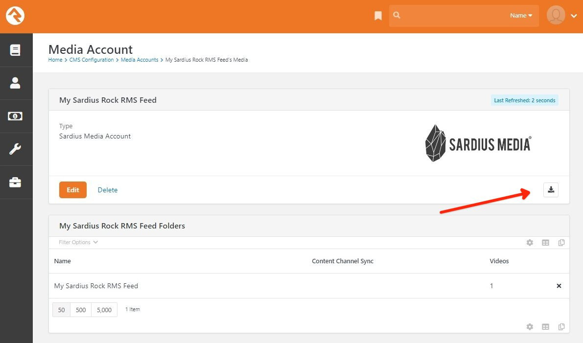Expand the user avatar menu chevron
The width and height of the screenshot is (583, 343).
pyautogui.click(x=574, y=16)
